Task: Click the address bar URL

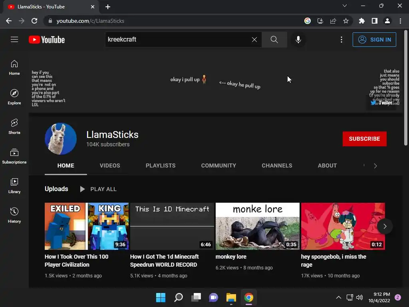Action: [x=90, y=21]
